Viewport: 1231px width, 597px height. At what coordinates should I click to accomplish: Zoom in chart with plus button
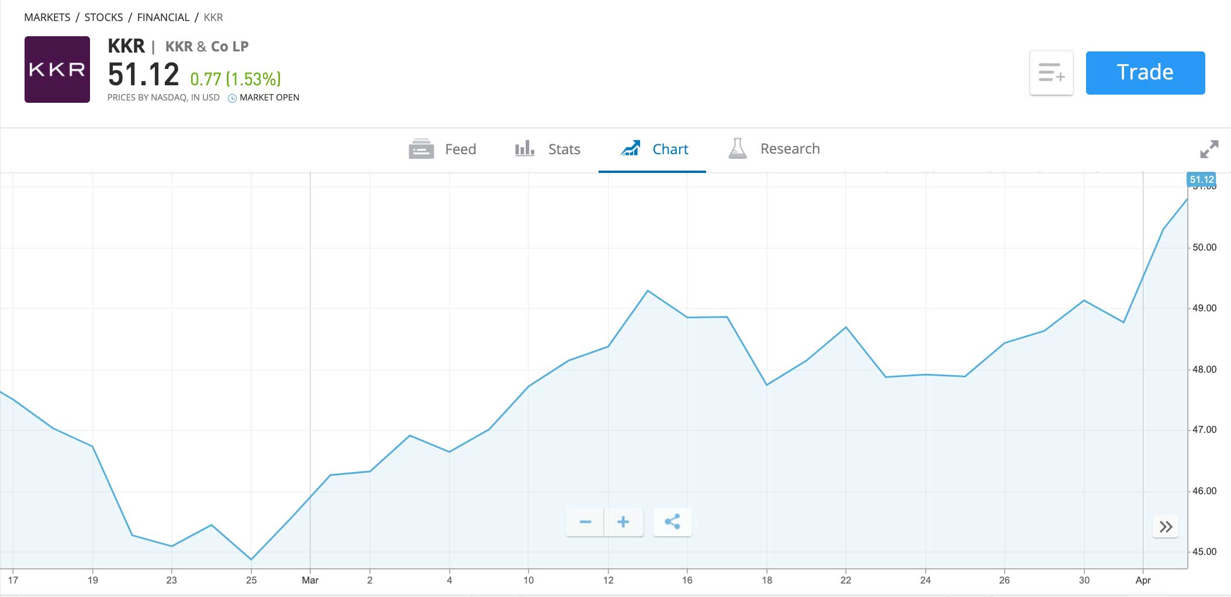click(x=624, y=522)
